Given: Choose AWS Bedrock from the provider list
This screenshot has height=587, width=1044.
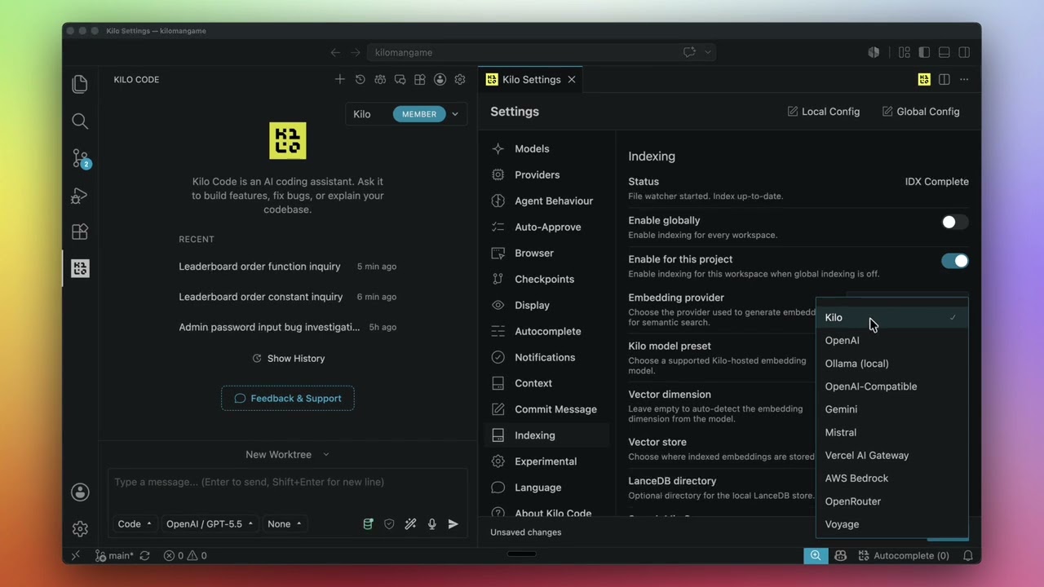Looking at the screenshot, I should point(891,478).
